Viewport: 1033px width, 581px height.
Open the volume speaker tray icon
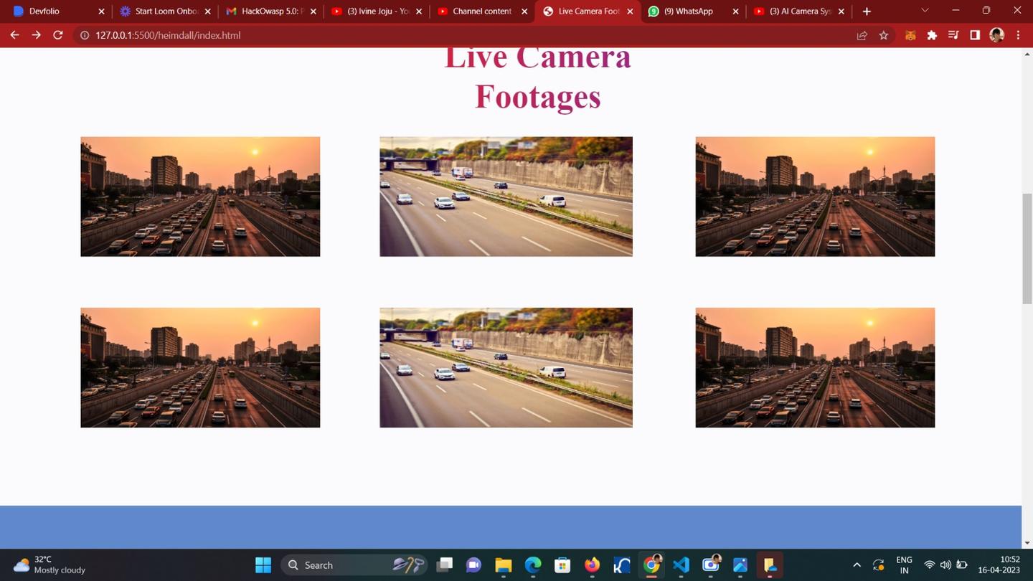tap(945, 565)
